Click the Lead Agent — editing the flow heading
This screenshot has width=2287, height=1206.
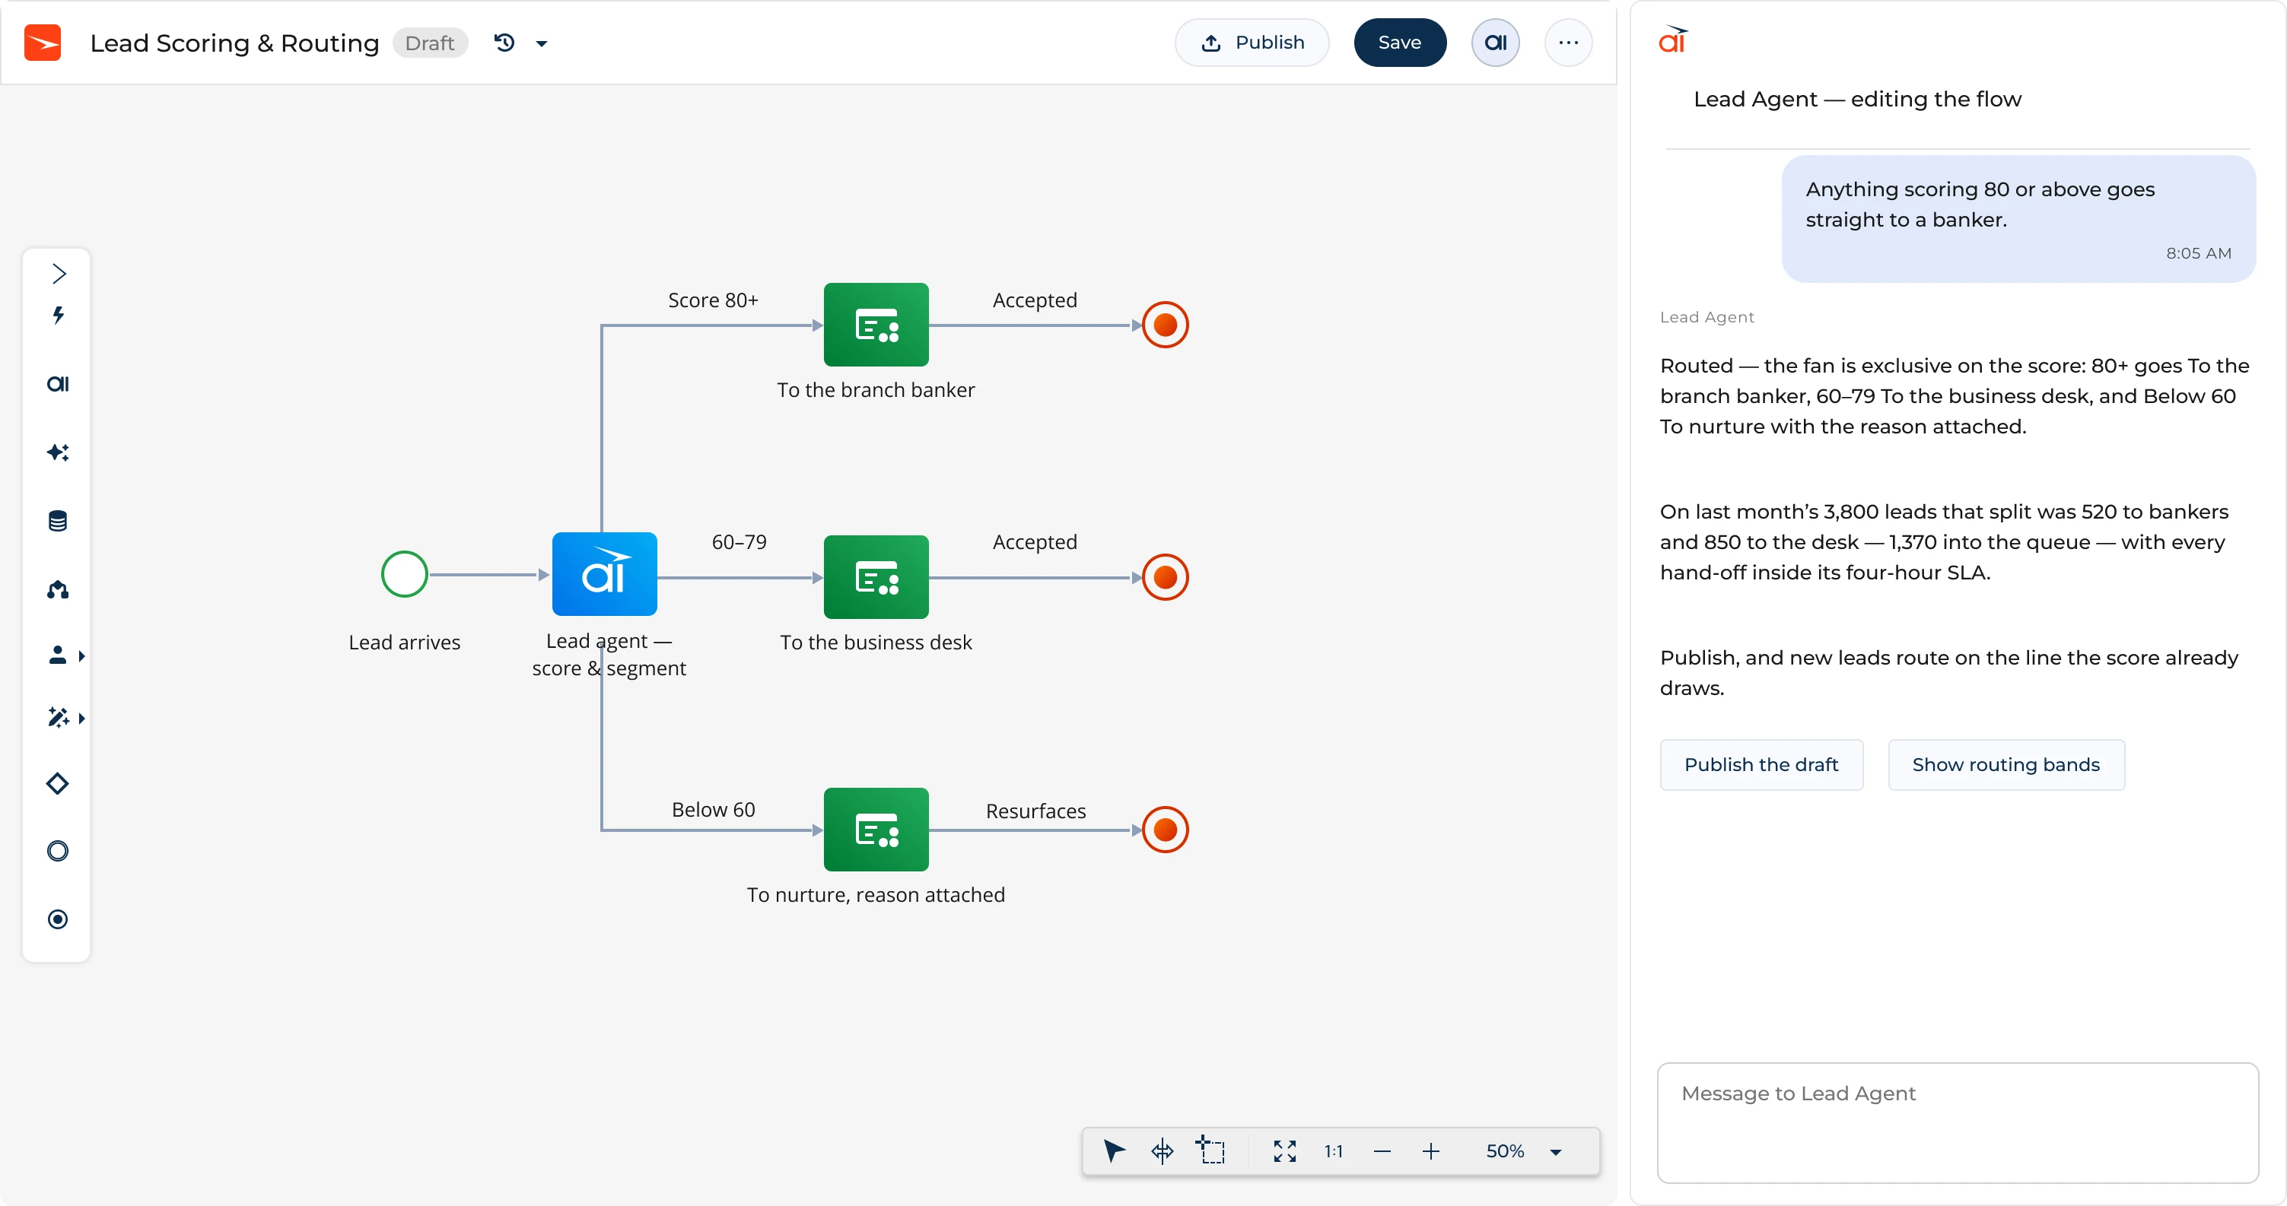(1857, 100)
